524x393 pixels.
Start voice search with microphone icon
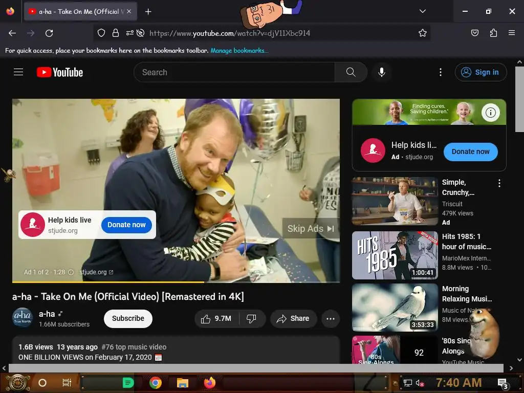click(x=382, y=72)
